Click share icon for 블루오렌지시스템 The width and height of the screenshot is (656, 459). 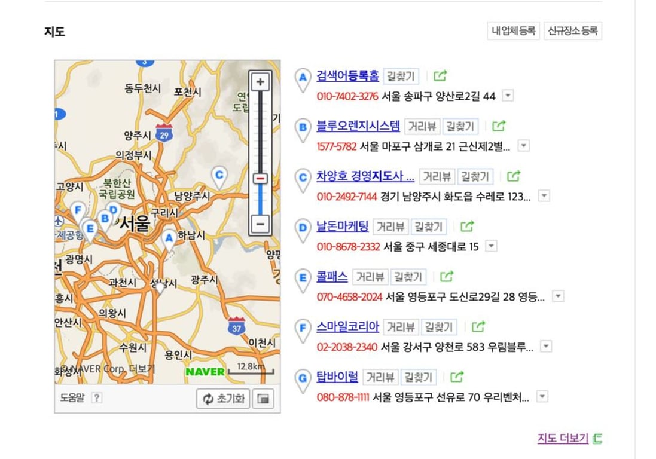tap(499, 126)
